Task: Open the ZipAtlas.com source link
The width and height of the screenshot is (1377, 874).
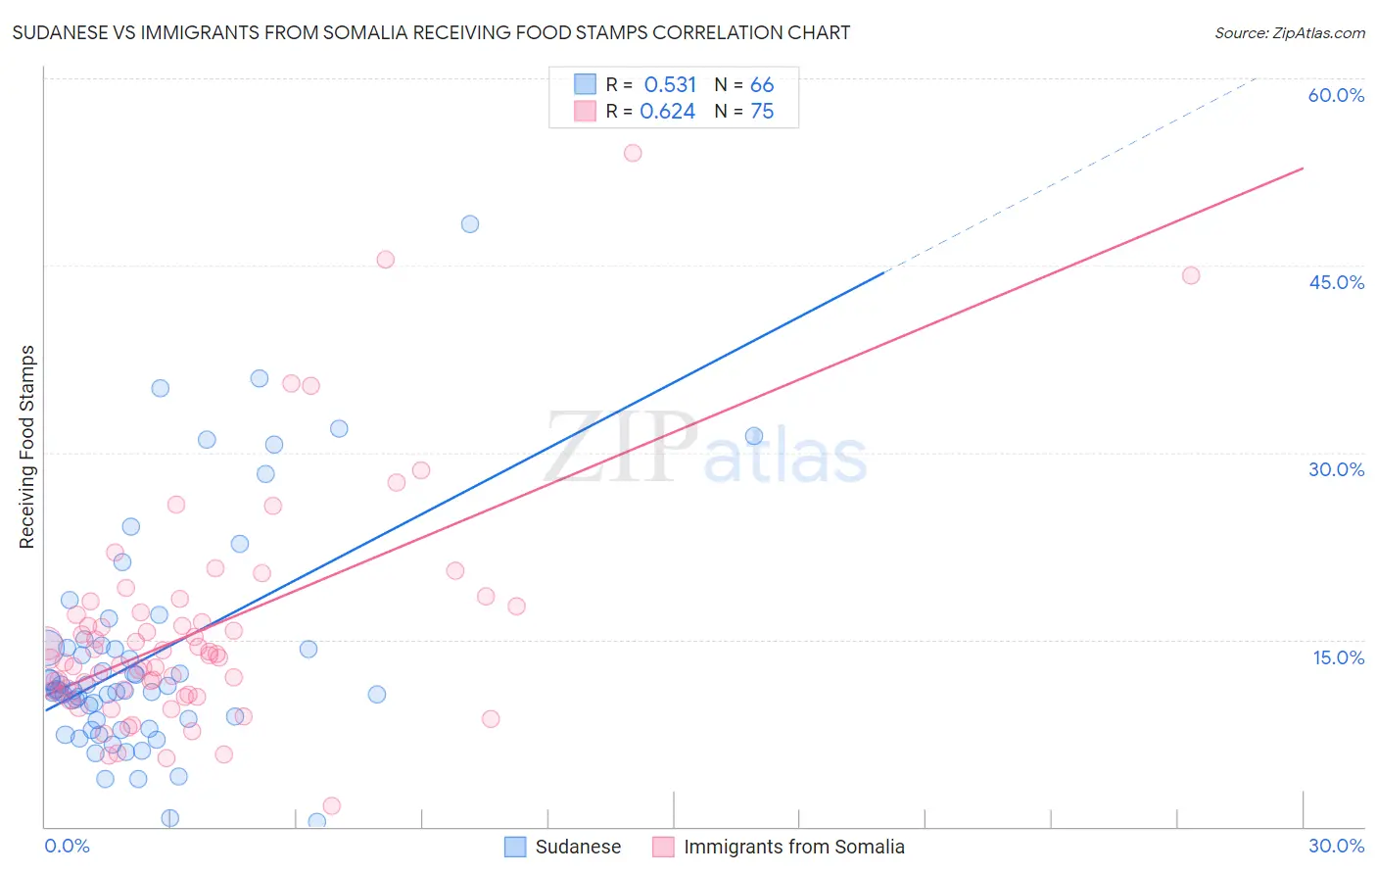Action: [1290, 32]
